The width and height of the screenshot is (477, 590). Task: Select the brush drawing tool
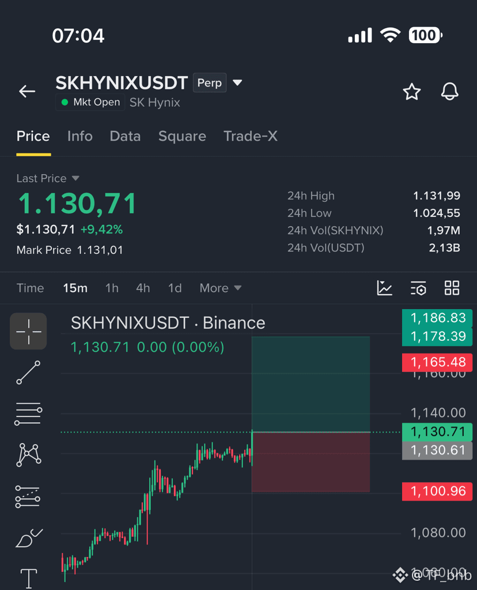click(x=29, y=538)
